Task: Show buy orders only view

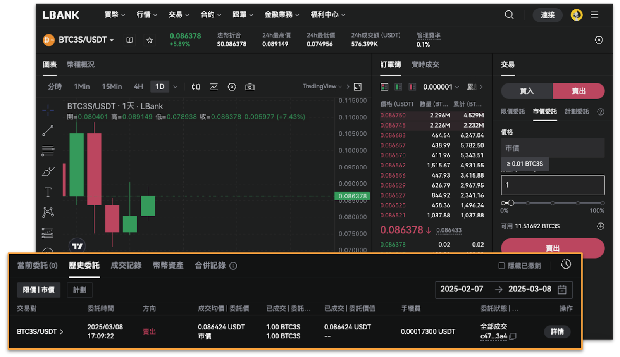Action: [398, 87]
